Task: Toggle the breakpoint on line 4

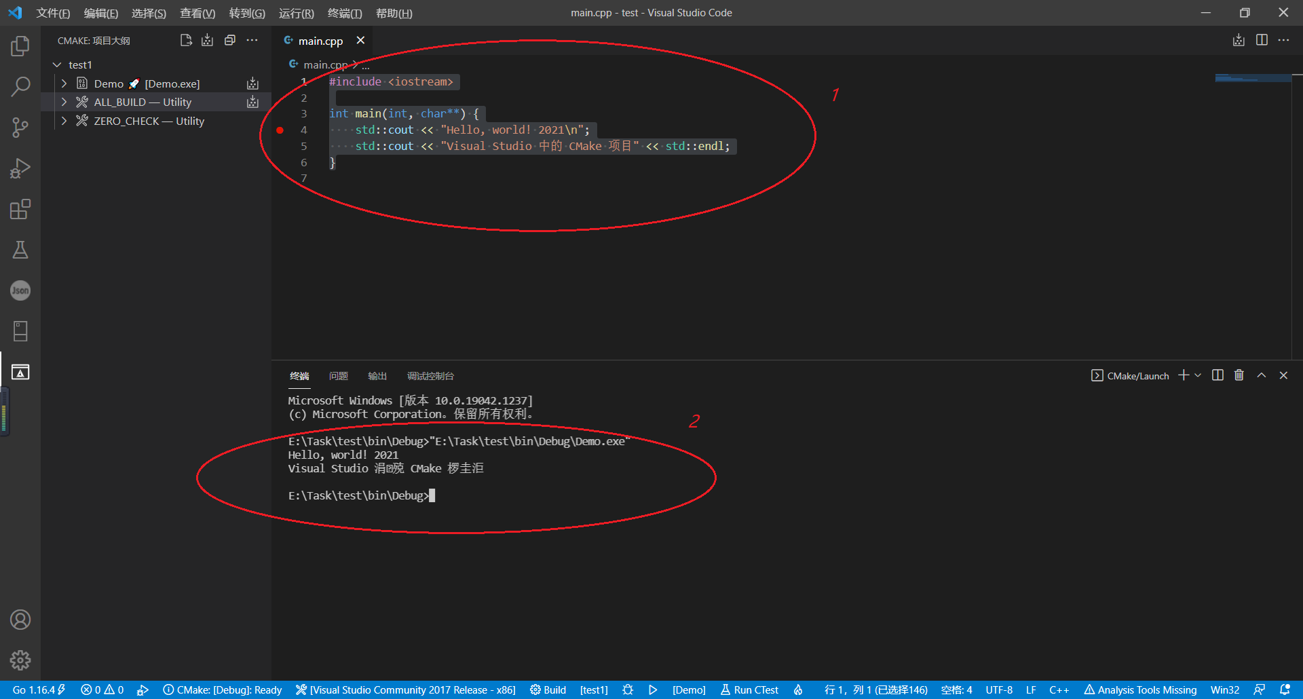Action: click(280, 130)
